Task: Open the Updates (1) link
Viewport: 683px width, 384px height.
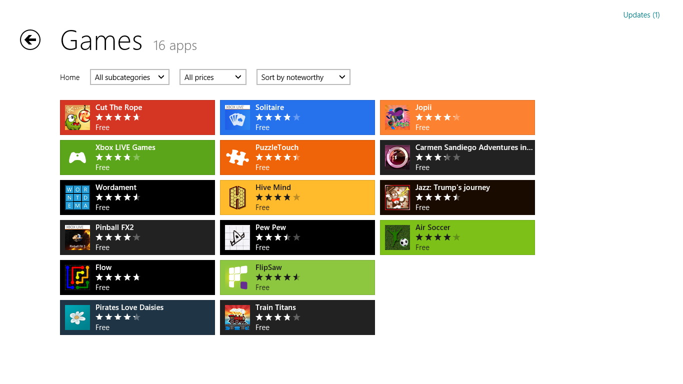Action: [641, 15]
